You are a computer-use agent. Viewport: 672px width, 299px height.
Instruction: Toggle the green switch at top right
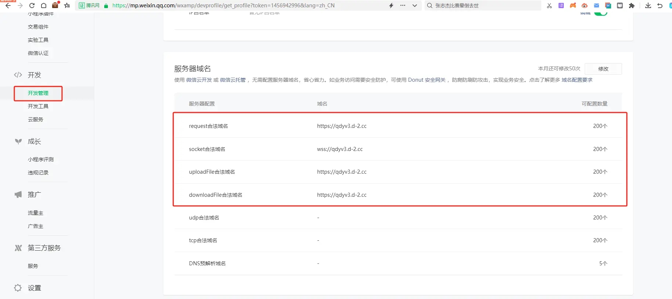tap(600, 13)
